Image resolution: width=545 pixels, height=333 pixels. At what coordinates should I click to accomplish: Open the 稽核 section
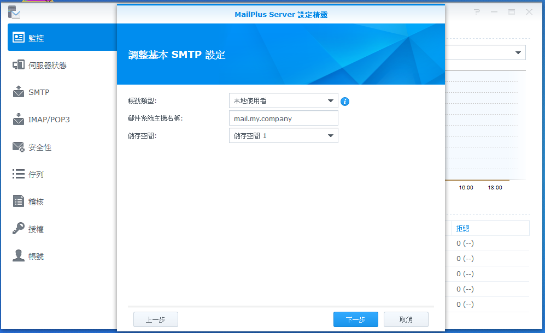click(x=62, y=201)
